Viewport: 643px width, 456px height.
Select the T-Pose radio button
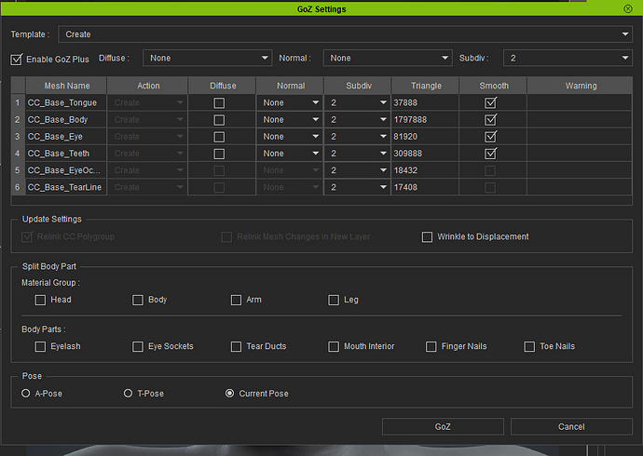pos(128,394)
